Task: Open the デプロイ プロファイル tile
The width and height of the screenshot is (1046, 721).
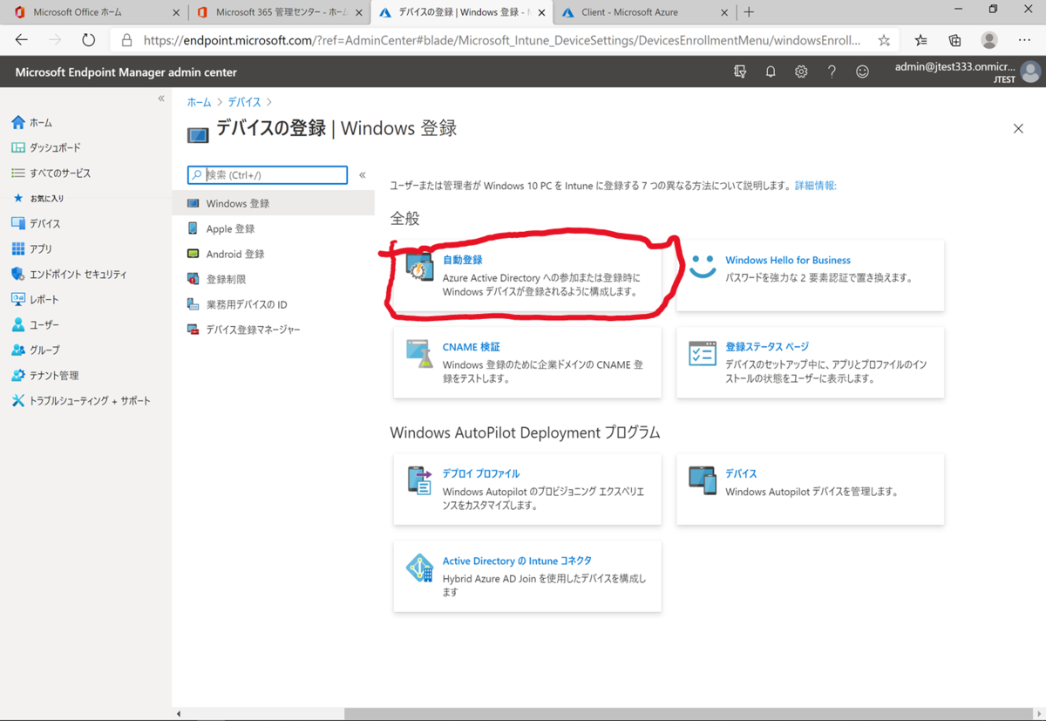Action: 481,473
